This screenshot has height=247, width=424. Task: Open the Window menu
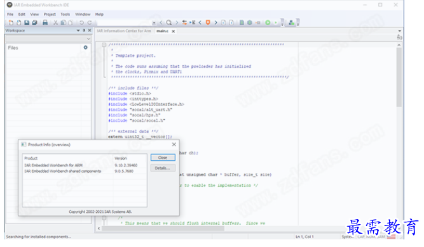83,15
